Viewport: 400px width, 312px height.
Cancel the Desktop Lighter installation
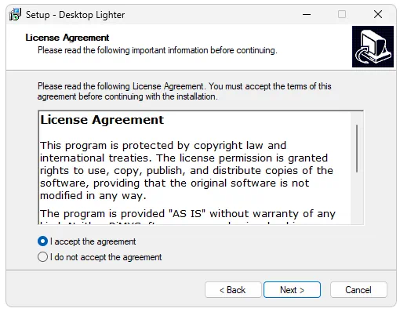(x=358, y=290)
